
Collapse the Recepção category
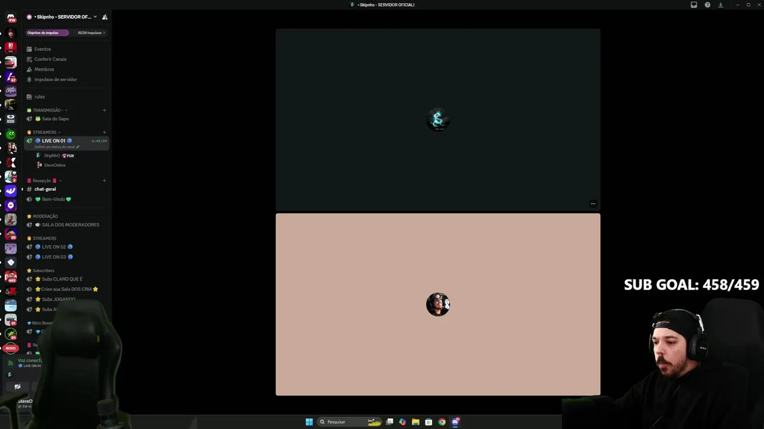coord(44,181)
